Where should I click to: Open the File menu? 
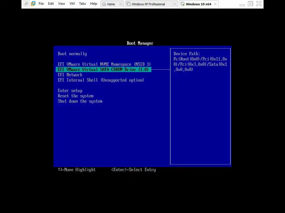coord(41,4)
